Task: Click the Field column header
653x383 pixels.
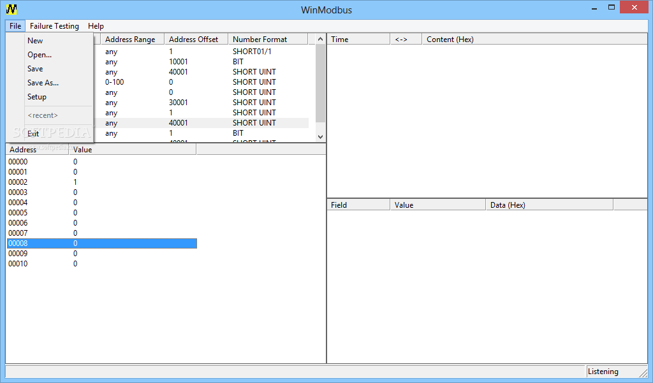Action: 358,205
